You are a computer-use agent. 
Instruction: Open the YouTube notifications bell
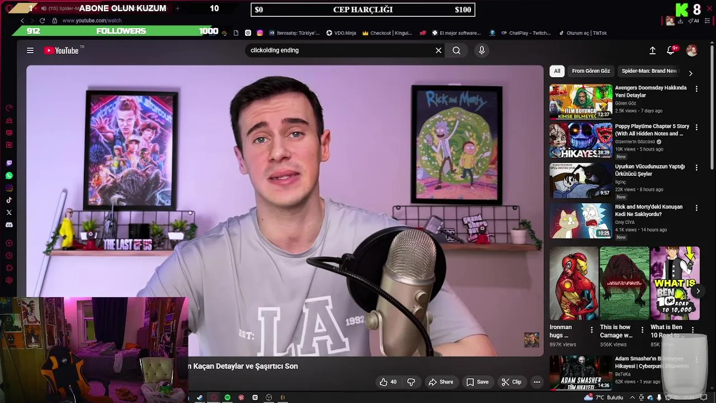671,50
